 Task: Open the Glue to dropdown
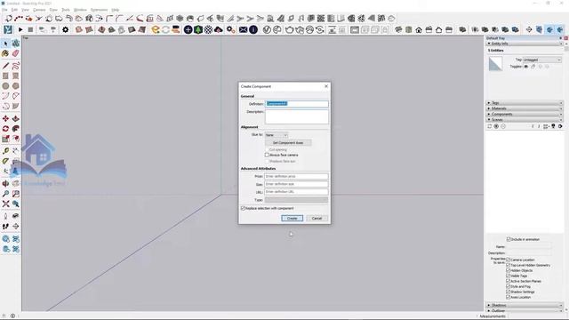[x=276, y=135]
